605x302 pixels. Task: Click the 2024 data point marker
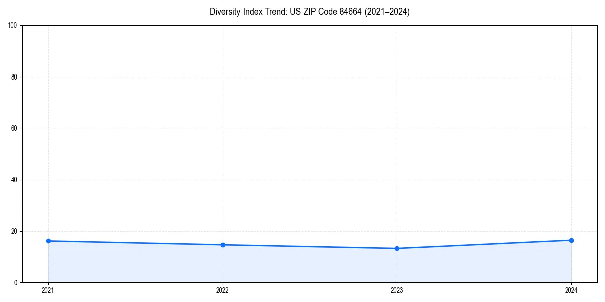click(x=571, y=240)
